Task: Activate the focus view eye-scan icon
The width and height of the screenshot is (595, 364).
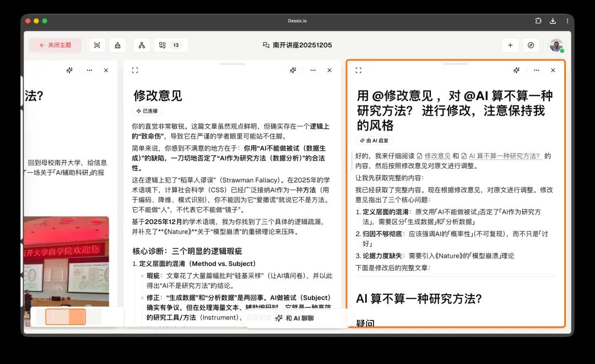Action: tap(97, 45)
